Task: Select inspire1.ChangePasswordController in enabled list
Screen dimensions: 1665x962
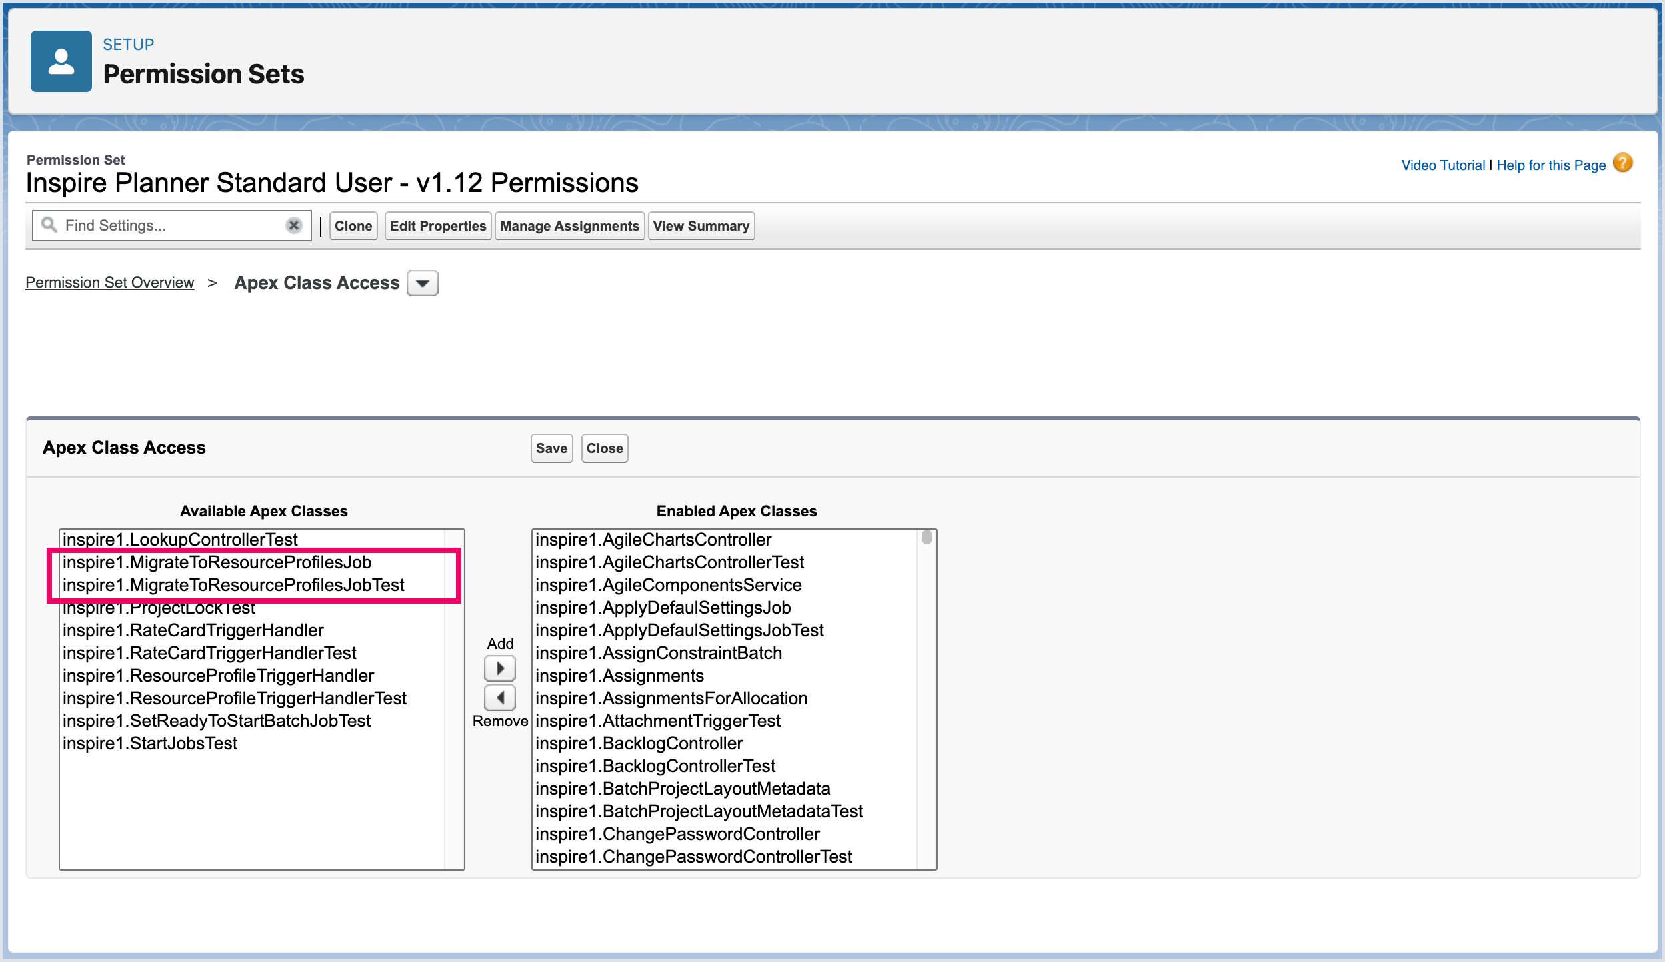Action: (725, 834)
